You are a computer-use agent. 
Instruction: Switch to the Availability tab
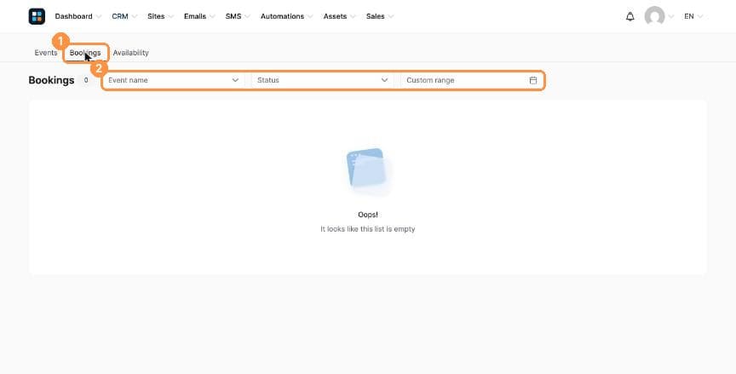(x=130, y=53)
